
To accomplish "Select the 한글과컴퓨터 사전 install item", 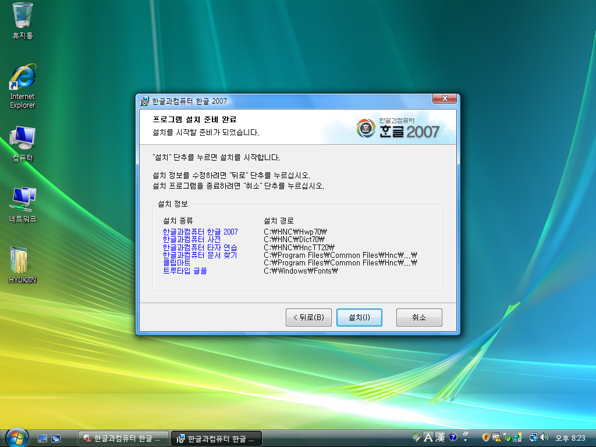I will [191, 239].
